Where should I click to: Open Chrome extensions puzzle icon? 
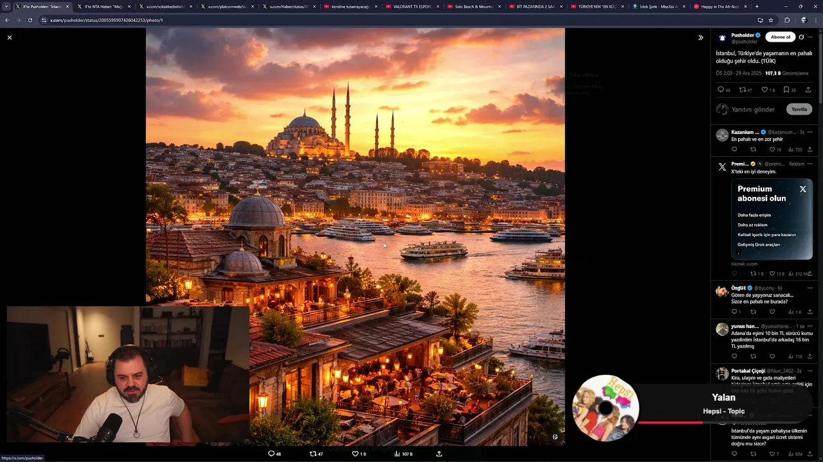click(787, 20)
